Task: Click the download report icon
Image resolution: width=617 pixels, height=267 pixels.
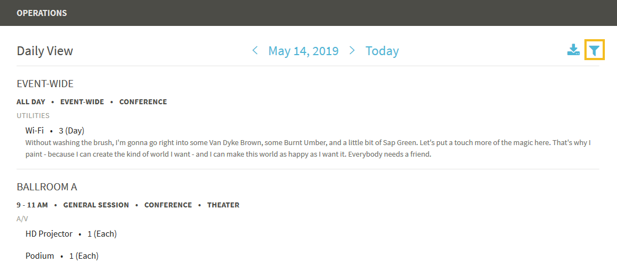Action: (x=573, y=50)
